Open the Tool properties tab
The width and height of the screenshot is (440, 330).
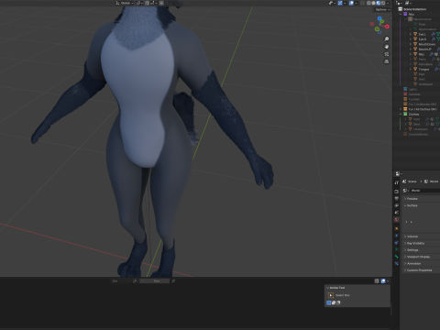tap(397, 182)
